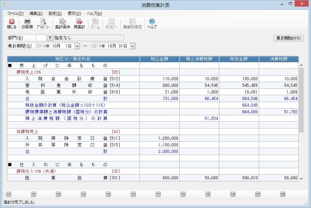Screen dimensions: 311x208
Task: Click the 51,792 tax amount cell
Action: (279, 112)
